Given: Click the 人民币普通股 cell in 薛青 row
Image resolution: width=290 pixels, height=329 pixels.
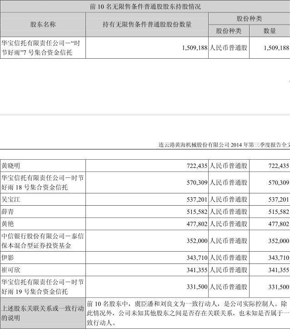Looking at the screenshot, I should [229, 212].
